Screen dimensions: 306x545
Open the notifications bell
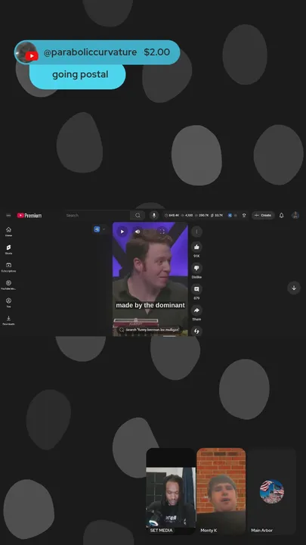(x=282, y=216)
